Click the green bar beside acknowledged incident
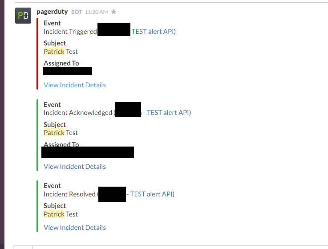Viewport: 328px width, 249px height. (37, 135)
